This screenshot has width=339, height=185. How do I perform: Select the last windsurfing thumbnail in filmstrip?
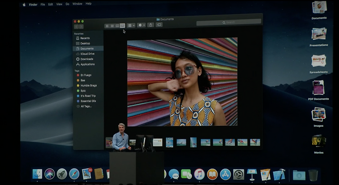[255, 142]
